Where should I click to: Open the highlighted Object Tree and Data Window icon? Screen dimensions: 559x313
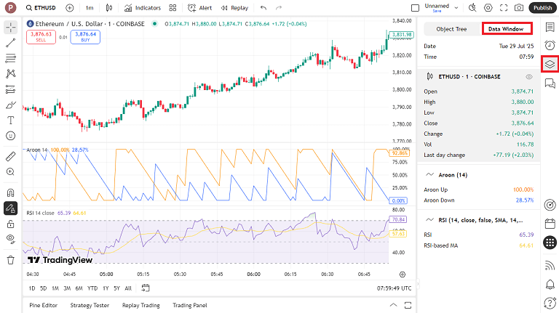pos(550,65)
